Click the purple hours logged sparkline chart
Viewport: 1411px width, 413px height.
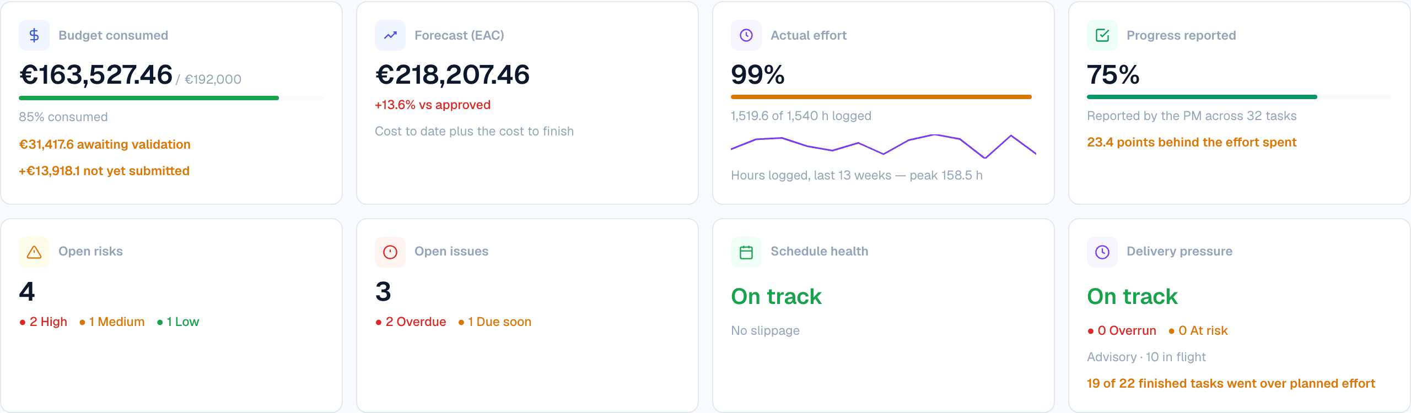coord(884,146)
